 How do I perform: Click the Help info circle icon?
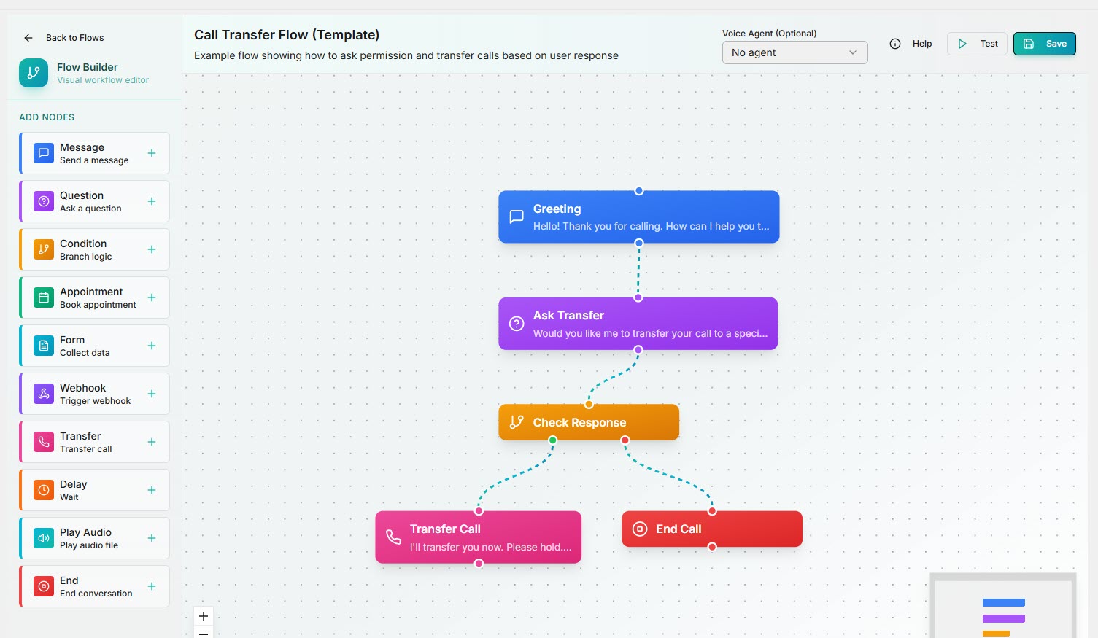[895, 44]
